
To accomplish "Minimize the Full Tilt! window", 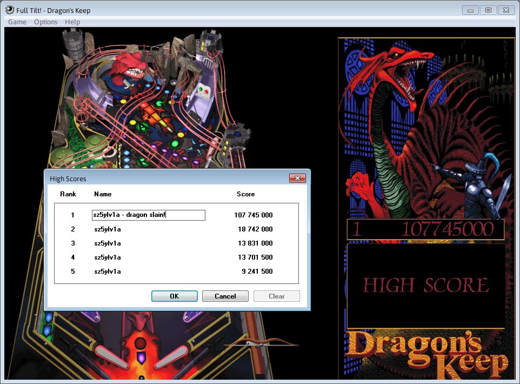I will 470,10.
